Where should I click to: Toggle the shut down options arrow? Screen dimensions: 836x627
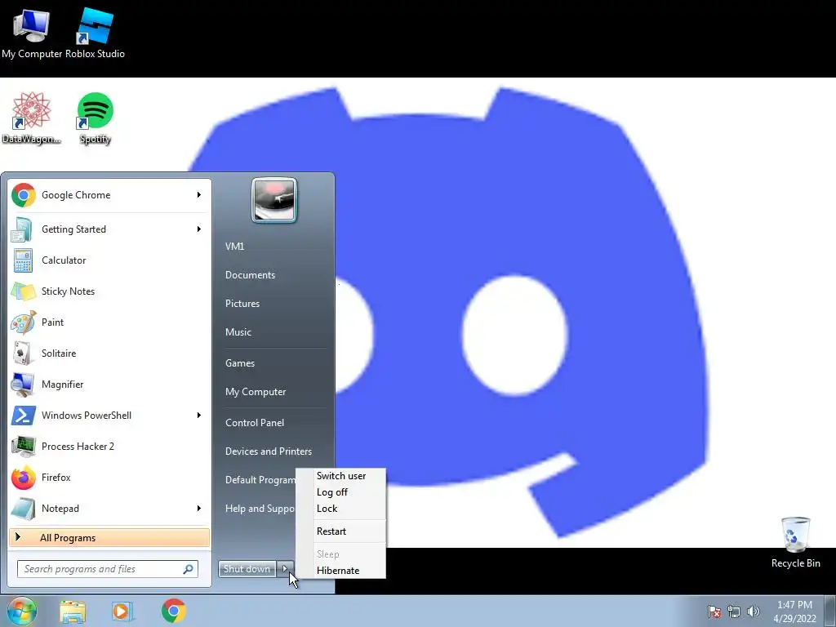click(x=285, y=569)
